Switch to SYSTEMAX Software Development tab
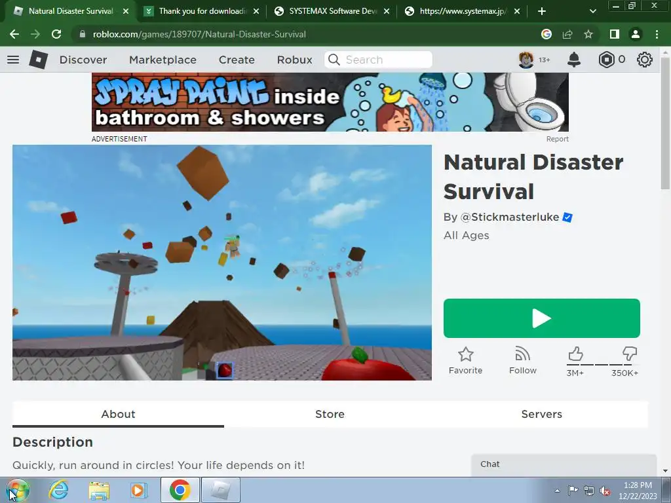671x503 pixels. (332, 11)
